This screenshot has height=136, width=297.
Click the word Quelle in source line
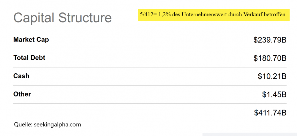(x=22, y=124)
